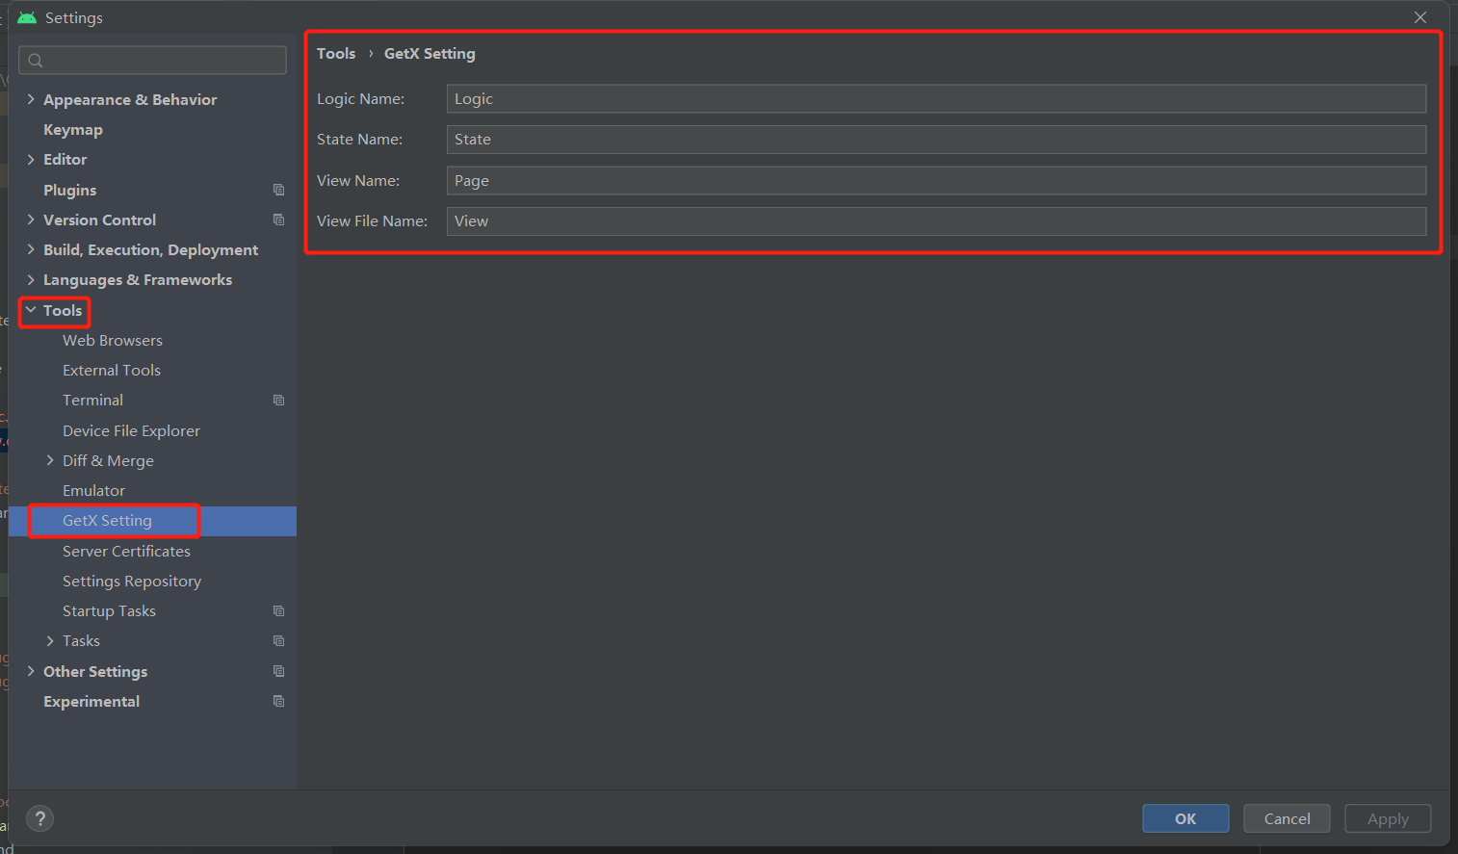1458x854 pixels.
Task: Select External Tools item
Action: click(112, 370)
